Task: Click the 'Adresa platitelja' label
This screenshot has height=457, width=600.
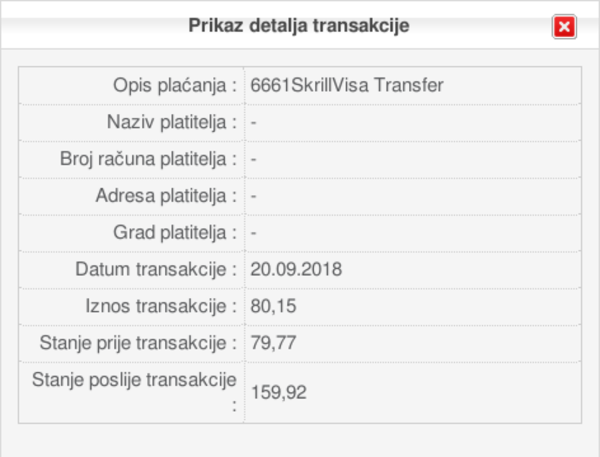Action: (x=166, y=196)
